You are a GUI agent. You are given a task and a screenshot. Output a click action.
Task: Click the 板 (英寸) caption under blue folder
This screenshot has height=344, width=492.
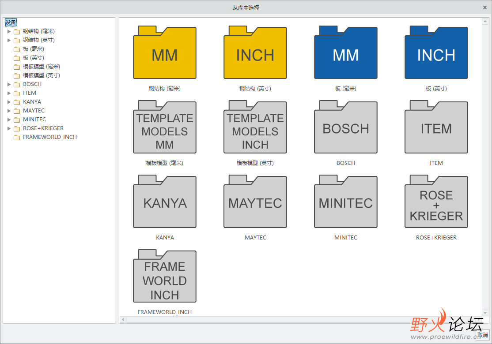coord(436,89)
